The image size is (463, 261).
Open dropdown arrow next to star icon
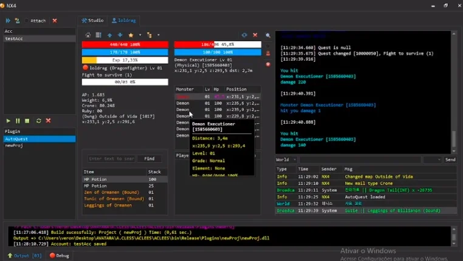click(x=140, y=35)
